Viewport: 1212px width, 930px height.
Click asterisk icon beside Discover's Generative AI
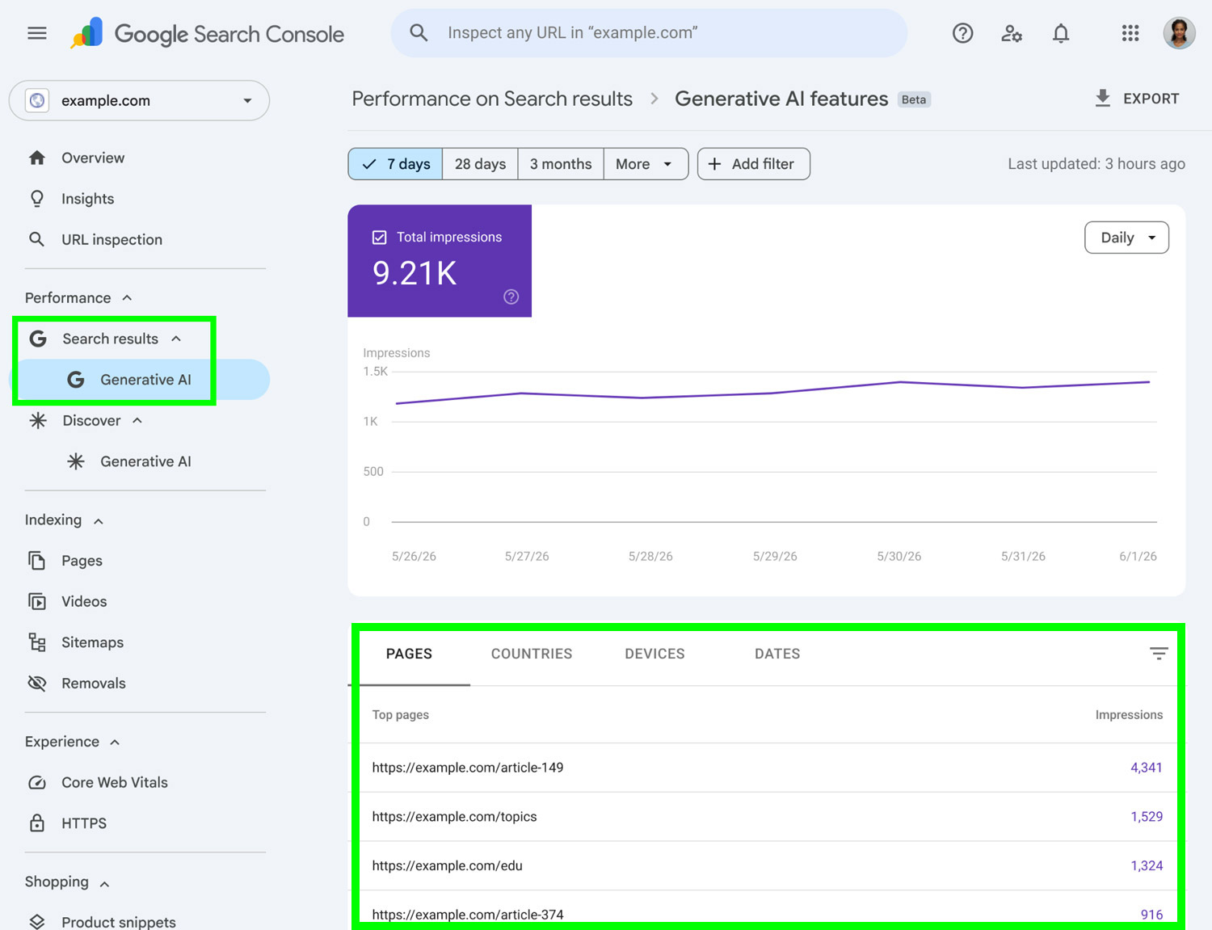click(x=76, y=461)
